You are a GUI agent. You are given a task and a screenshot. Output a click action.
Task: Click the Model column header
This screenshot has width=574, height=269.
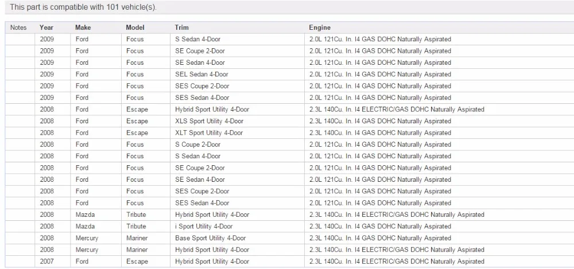135,28
